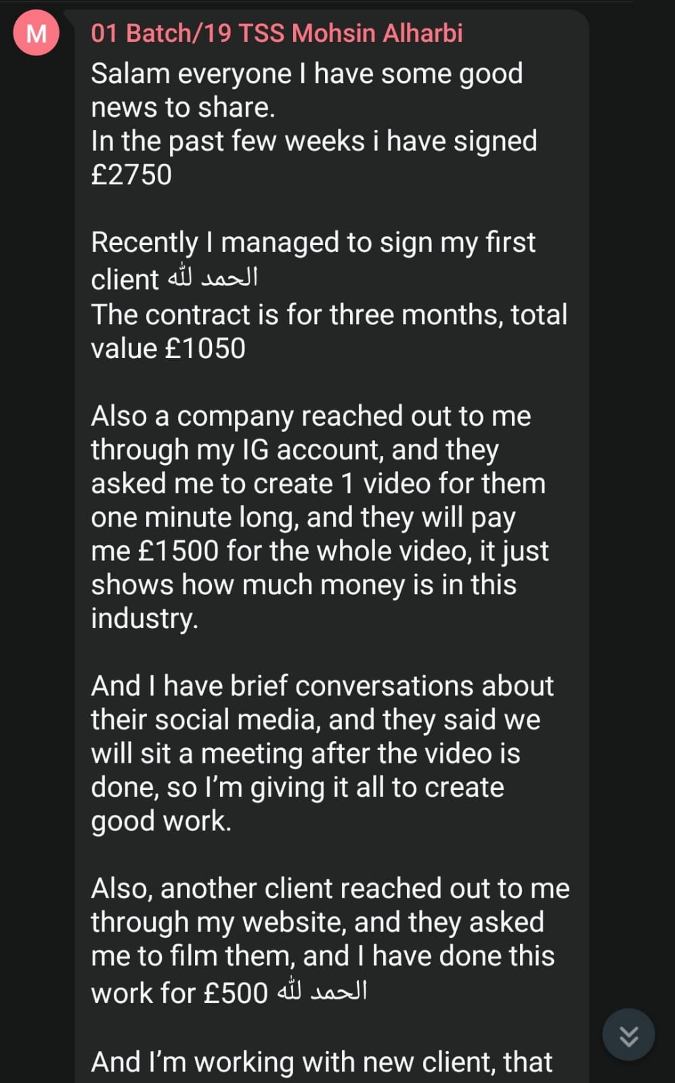Tap 'And I'm working with new client' line
Viewport: 675px width, 1083px height.
click(x=322, y=1061)
